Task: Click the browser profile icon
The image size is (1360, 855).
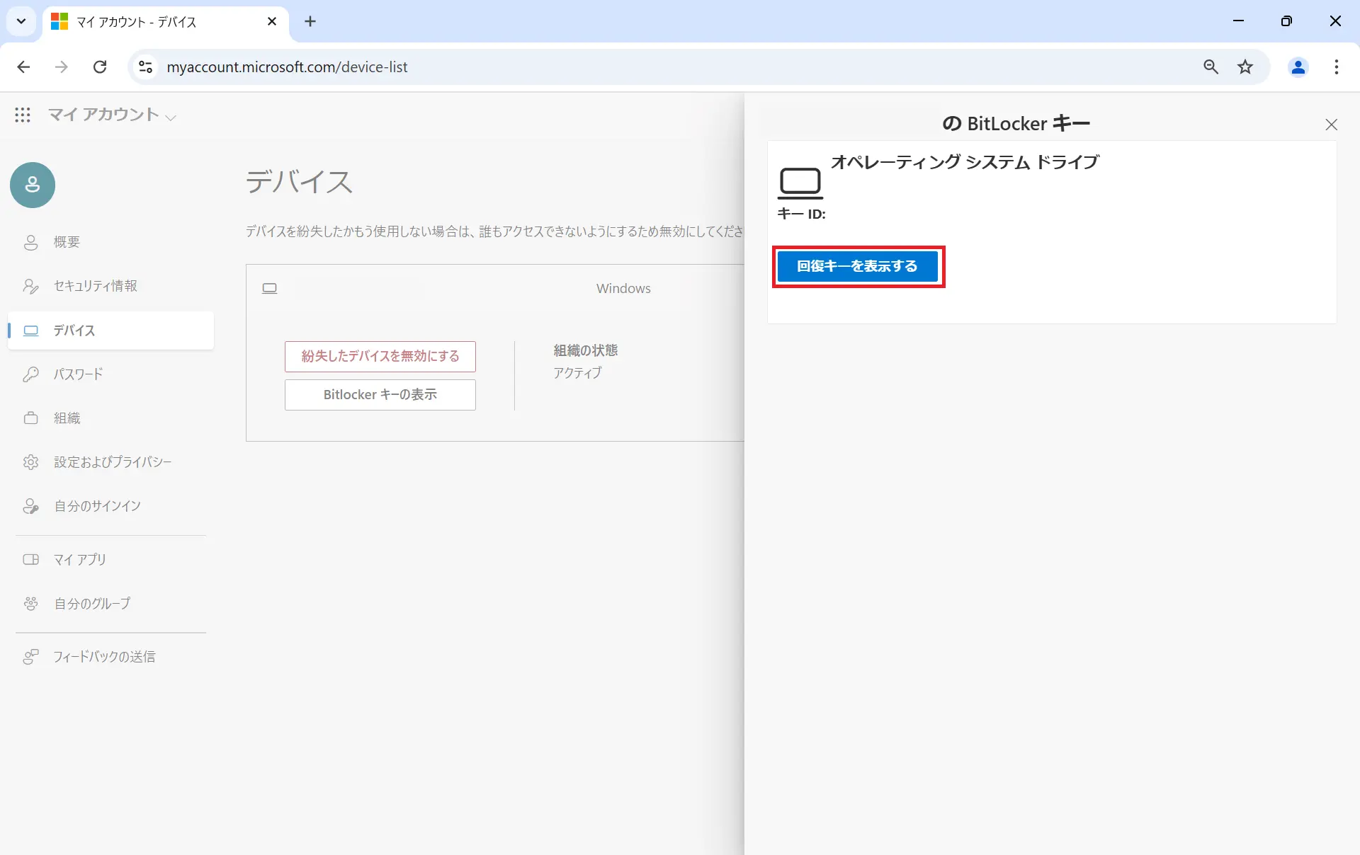Action: (1298, 67)
